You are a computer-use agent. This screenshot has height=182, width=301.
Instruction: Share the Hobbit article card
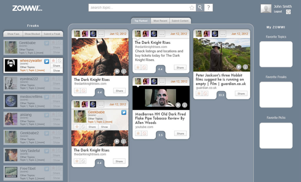[x=241, y=93]
